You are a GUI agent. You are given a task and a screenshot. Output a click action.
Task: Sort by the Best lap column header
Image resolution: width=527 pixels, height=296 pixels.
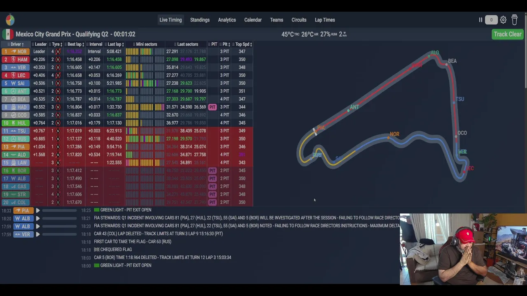tap(75, 44)
